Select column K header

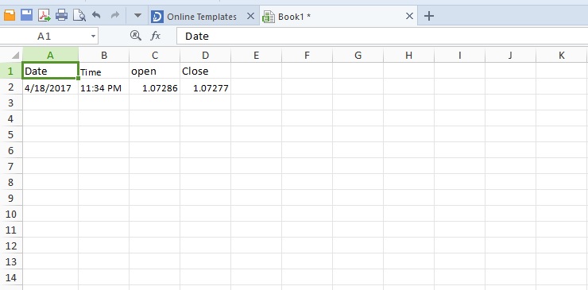561,55
